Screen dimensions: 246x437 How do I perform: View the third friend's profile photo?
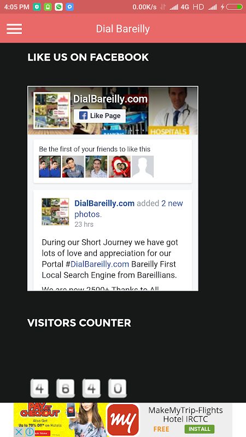96,167
